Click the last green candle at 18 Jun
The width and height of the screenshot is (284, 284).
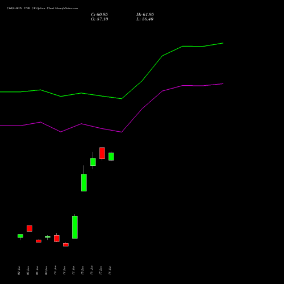coord(111,157)
